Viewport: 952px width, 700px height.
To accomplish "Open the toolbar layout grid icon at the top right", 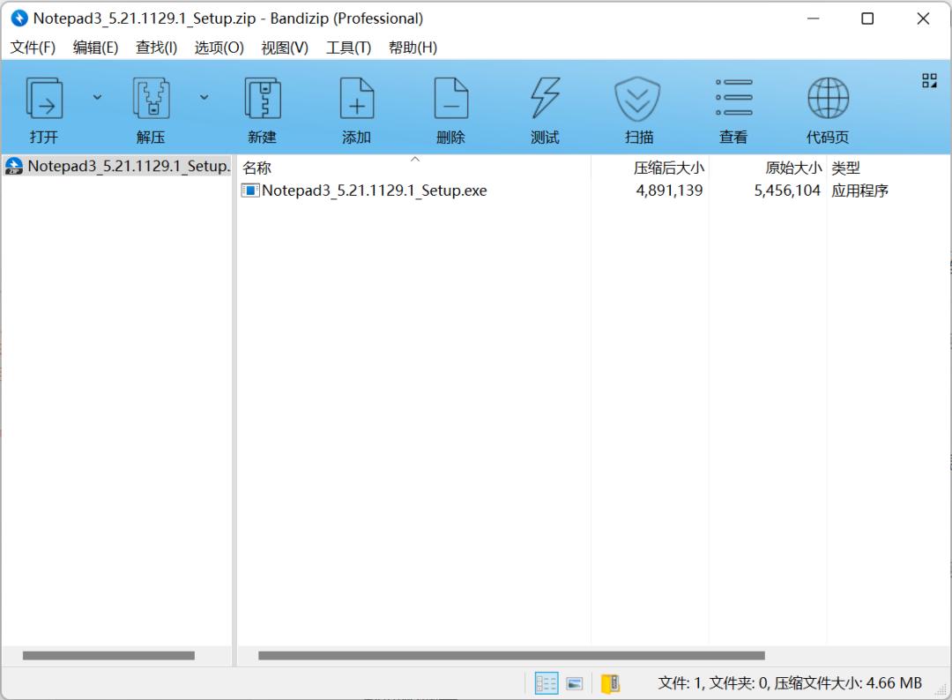I will click(929, 81).
